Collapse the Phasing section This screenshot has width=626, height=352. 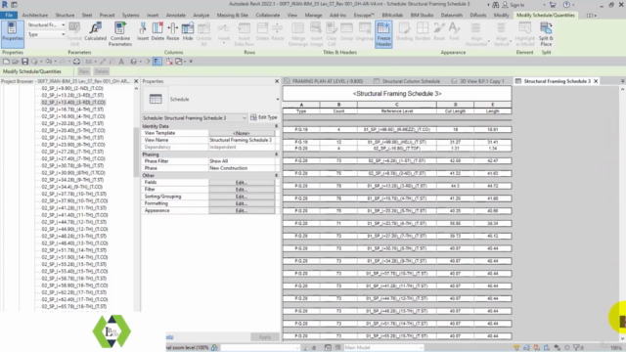(276, 154)
